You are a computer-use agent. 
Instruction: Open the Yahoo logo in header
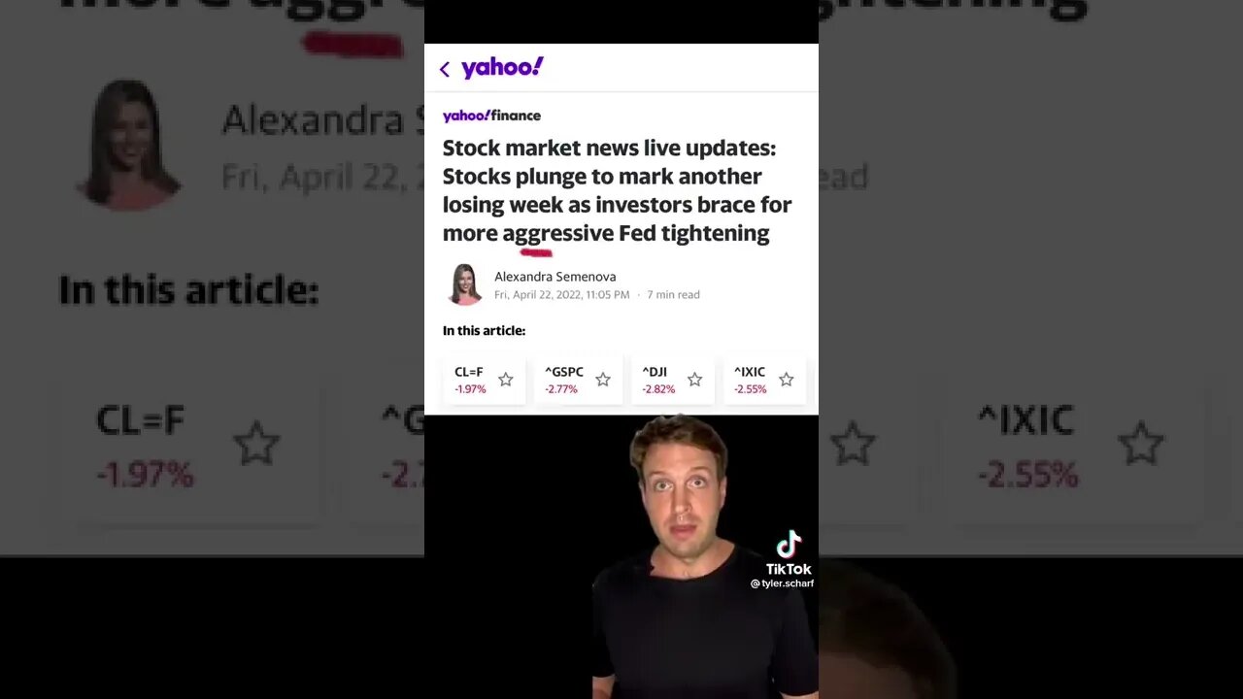tap(502, 68)
